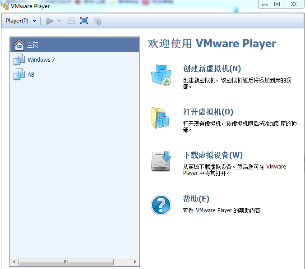This screenshot has width=305, height=269.
Task: Click the send Ctrl+Alt+Del toolbar icon
Action: (71, 21)
